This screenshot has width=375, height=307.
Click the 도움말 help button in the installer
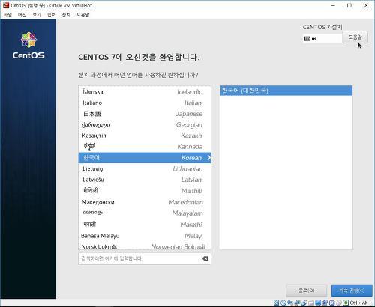click(x=355, y=37)
